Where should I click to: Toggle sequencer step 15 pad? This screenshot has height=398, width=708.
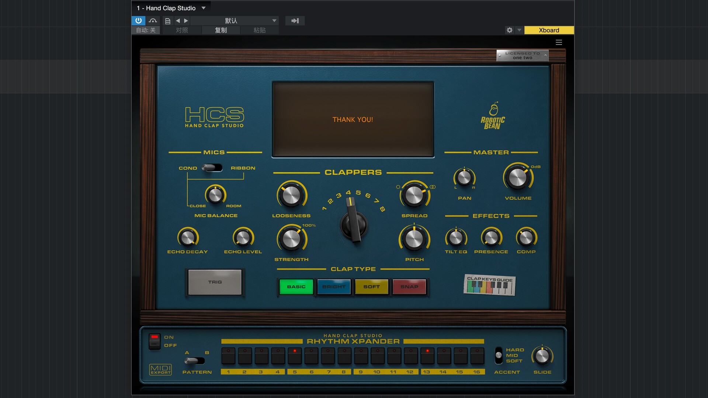click(461, 356)
